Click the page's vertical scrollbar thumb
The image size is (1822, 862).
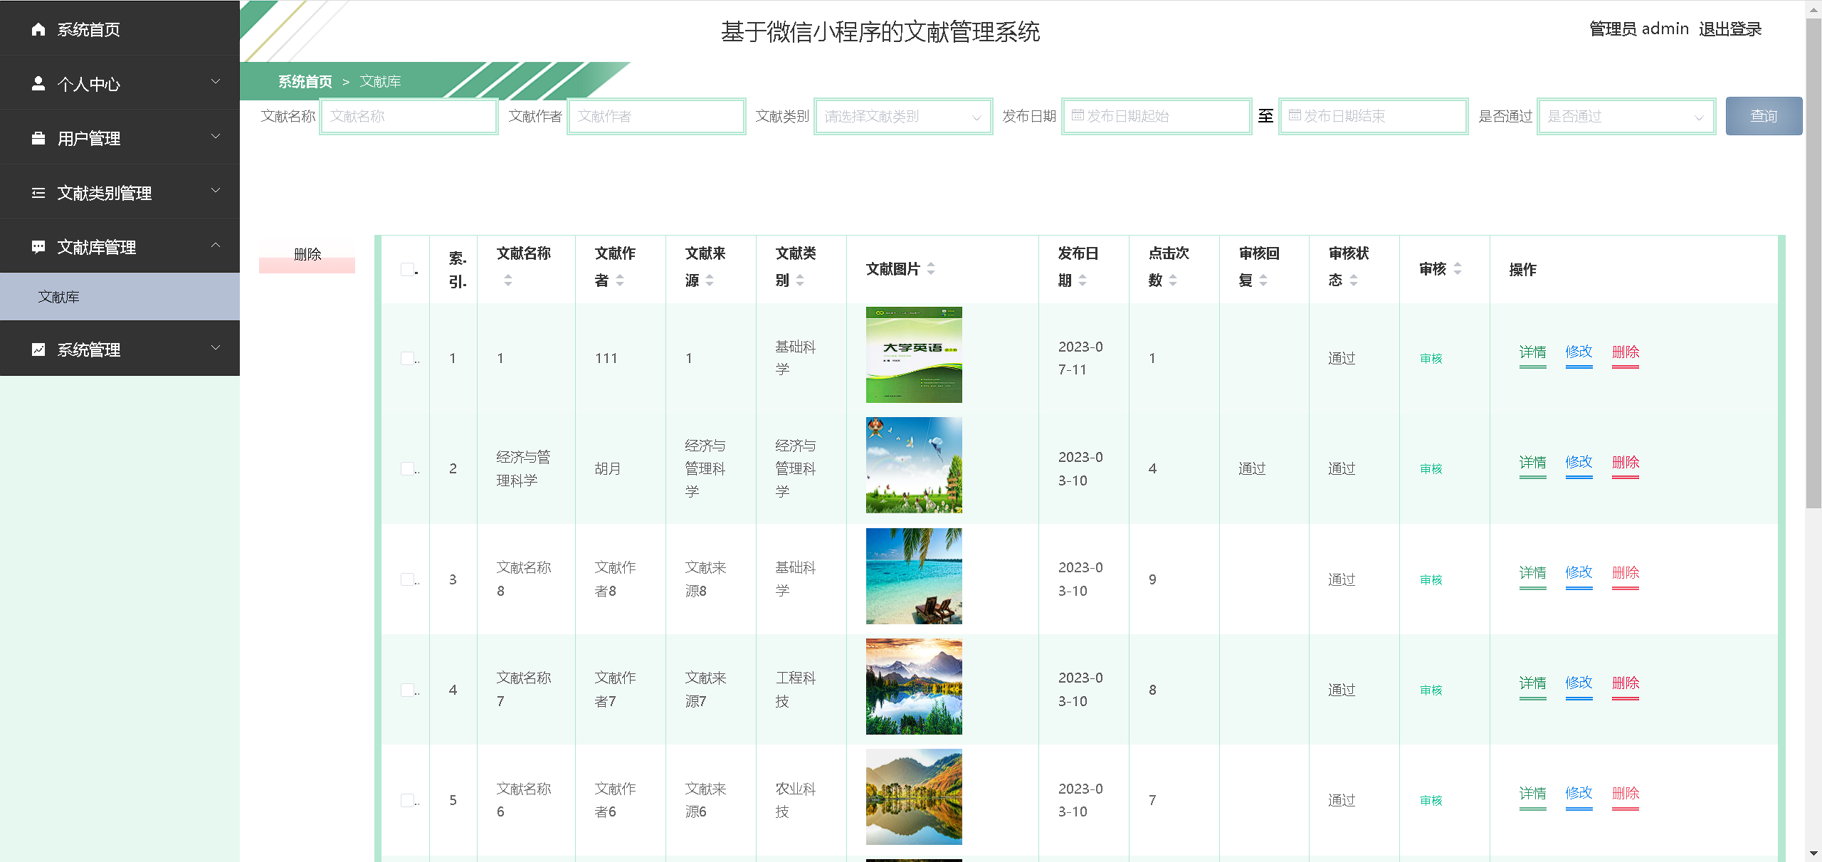coord(1813,263)
